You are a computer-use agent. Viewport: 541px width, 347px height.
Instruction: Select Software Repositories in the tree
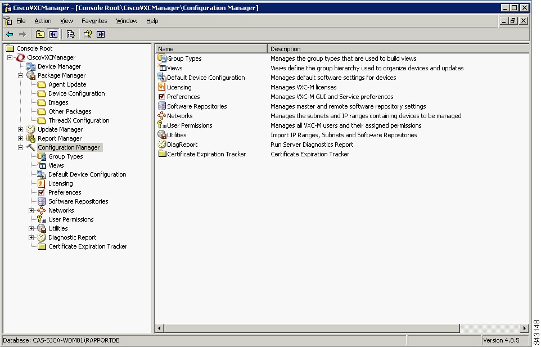click(78, 201)
